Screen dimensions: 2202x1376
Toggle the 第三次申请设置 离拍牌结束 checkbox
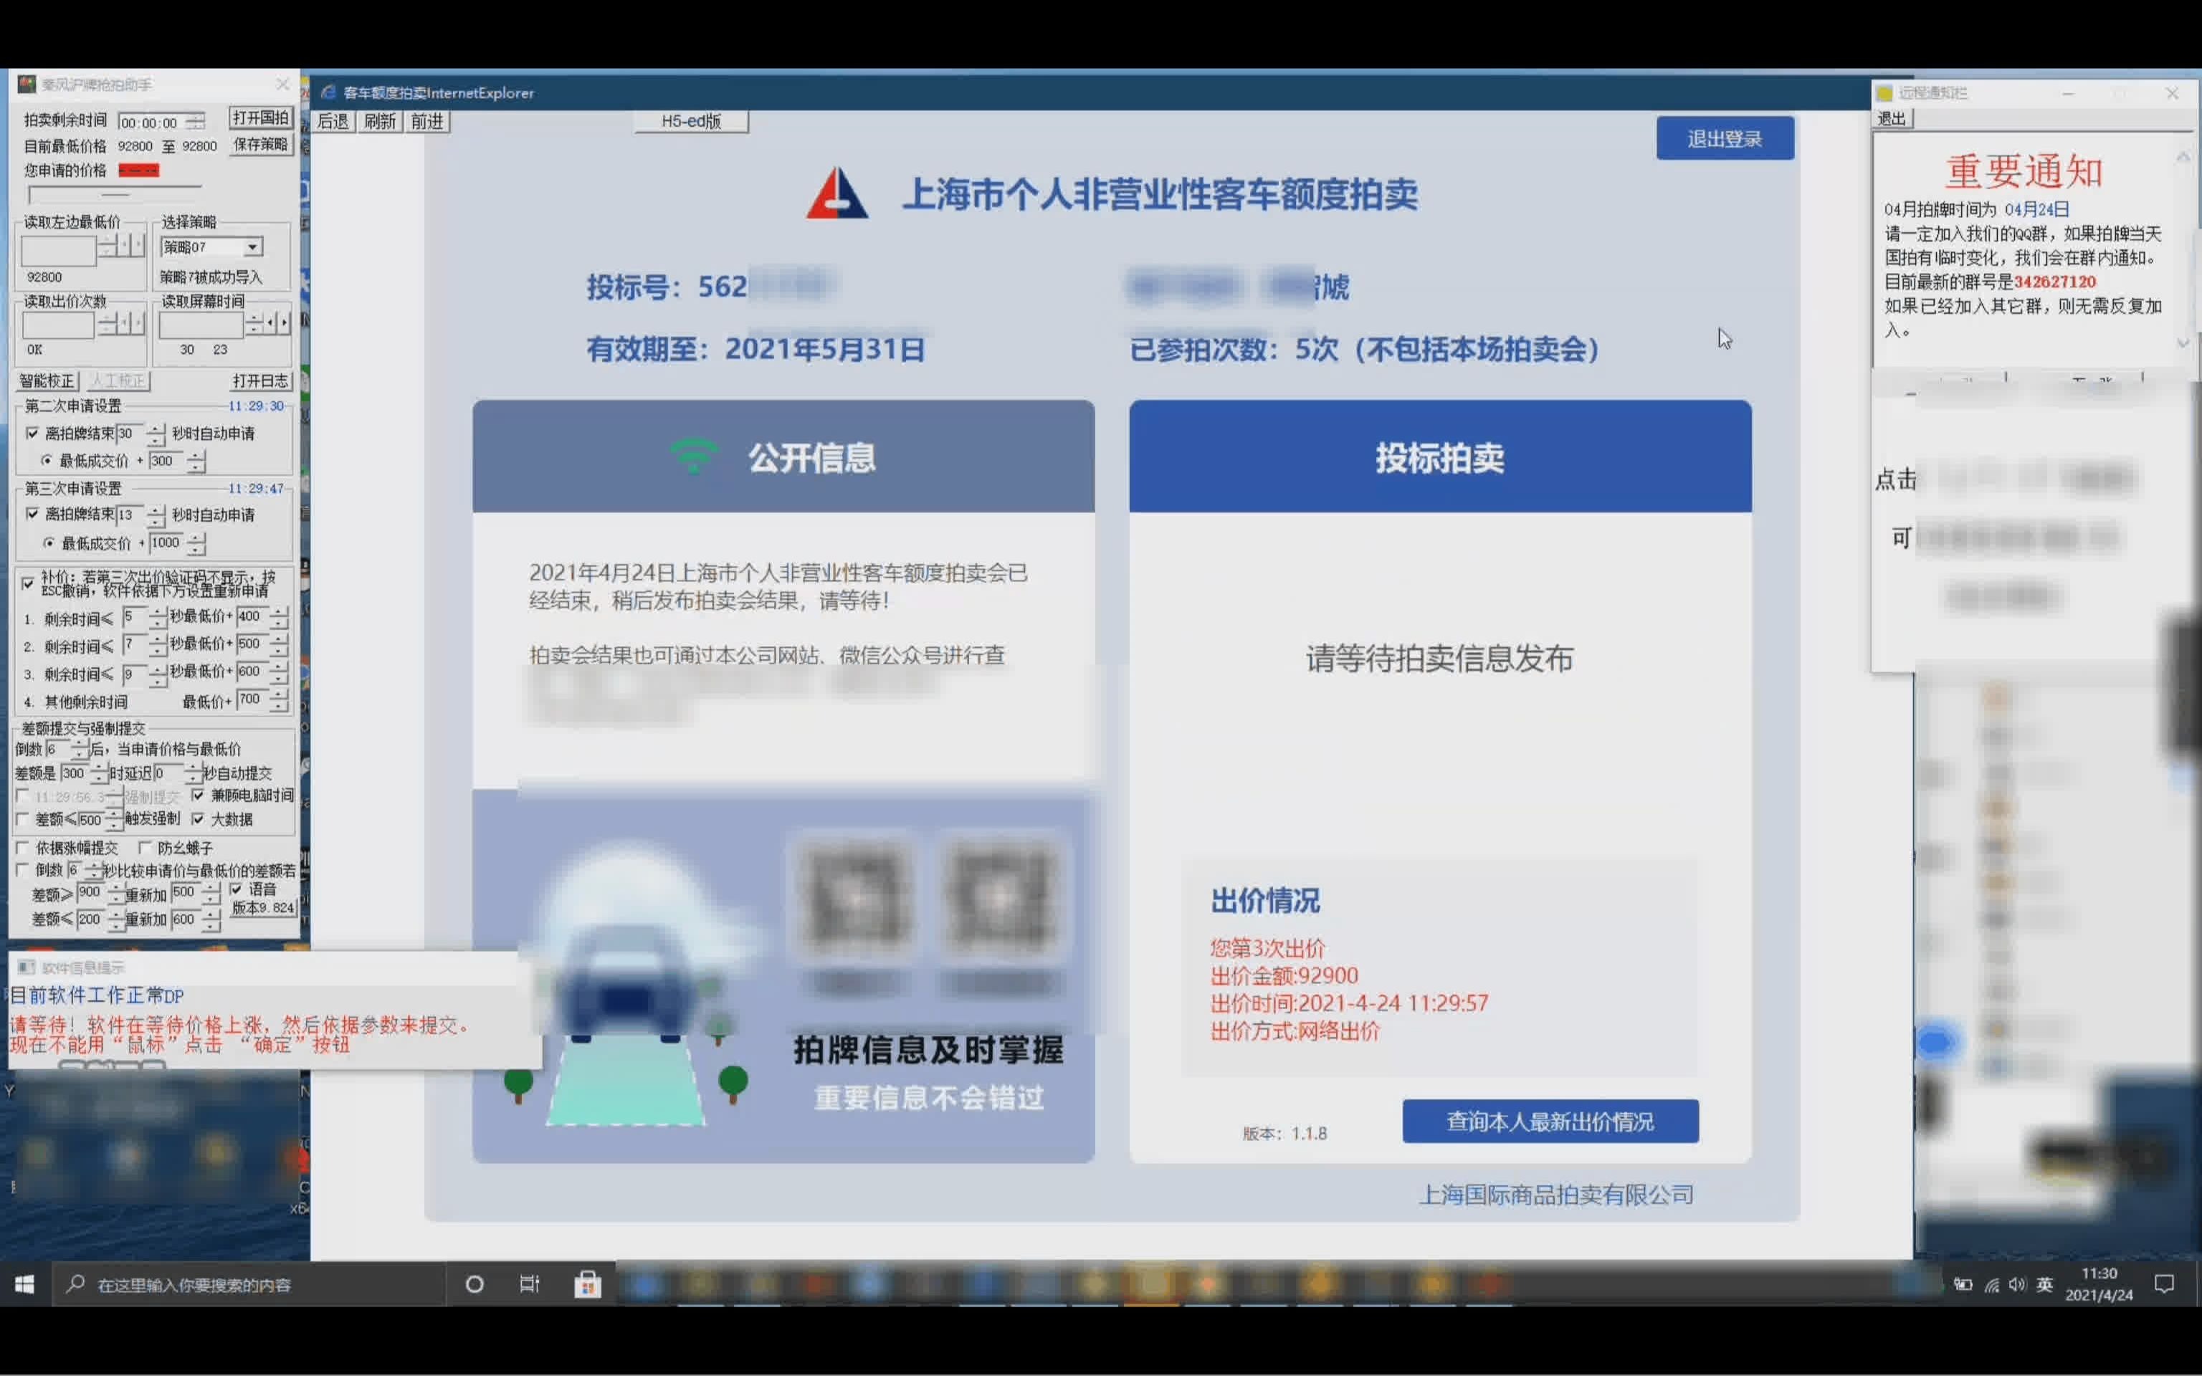click(x=32, y=514)
